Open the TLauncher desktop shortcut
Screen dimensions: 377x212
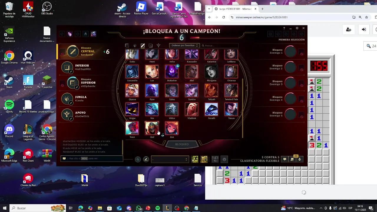coord(47,82)
